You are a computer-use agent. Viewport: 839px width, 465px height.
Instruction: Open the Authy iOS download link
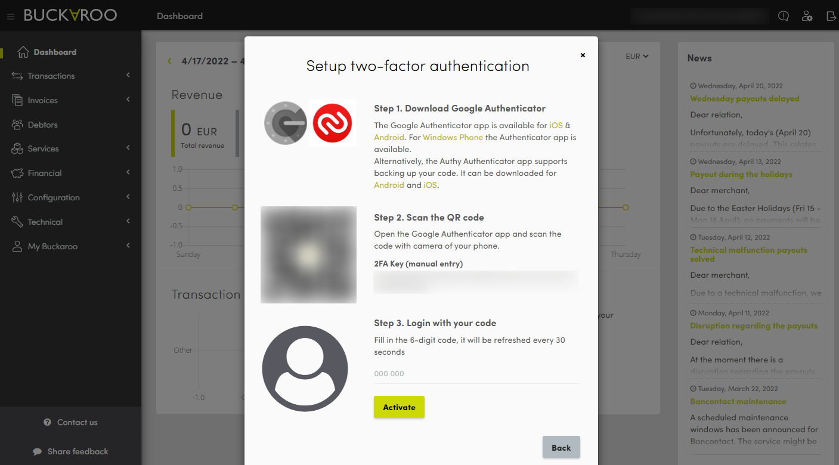click(x=430, y=185)
